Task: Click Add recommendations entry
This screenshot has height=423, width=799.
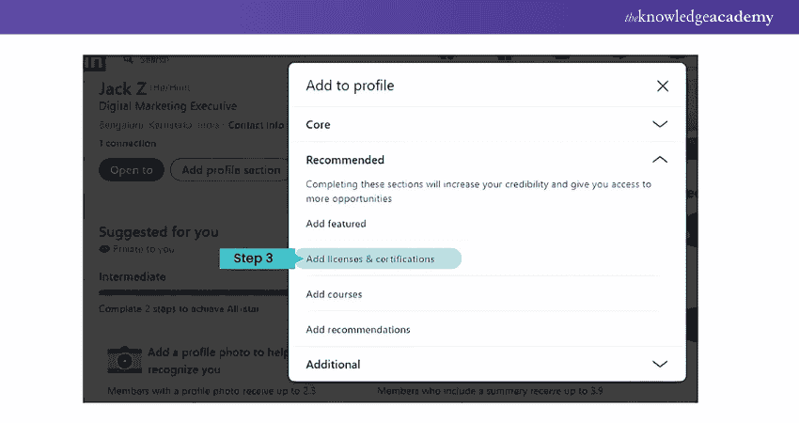Action: (358, 330)
